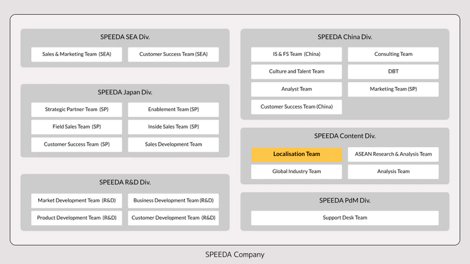Open Market Development Team (R&D)
The height and width of the screenshot is (264, 470).
(76, 201)
